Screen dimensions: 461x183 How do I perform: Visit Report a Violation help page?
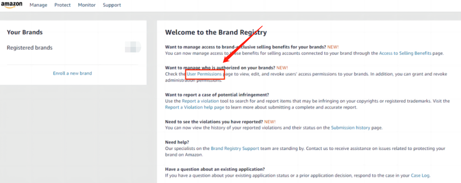195,107
